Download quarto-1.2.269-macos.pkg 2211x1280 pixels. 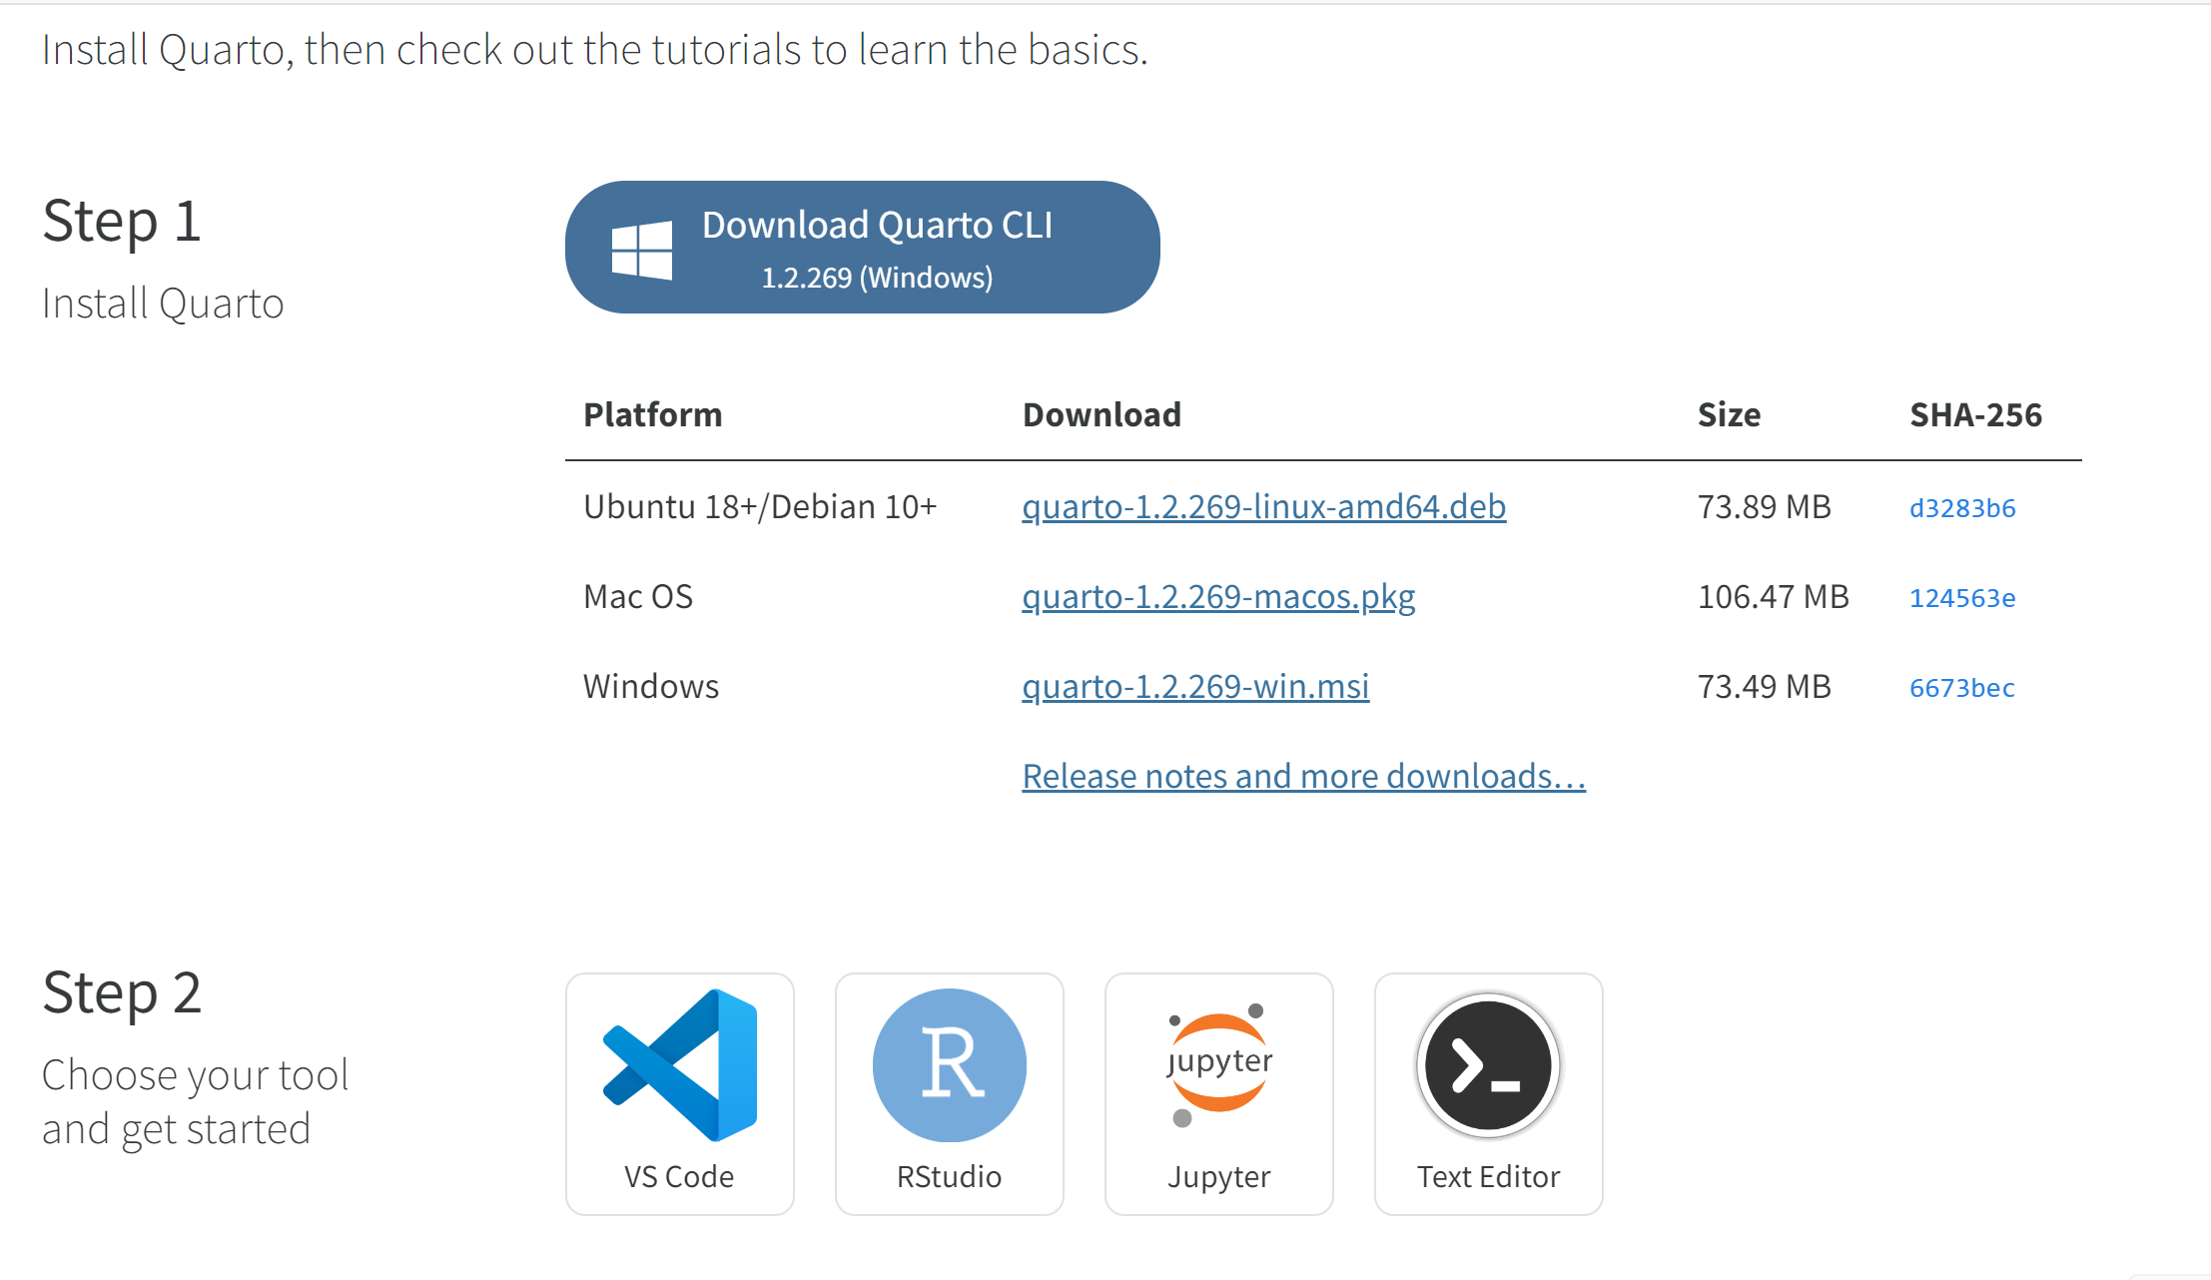tap(1217, 596)
